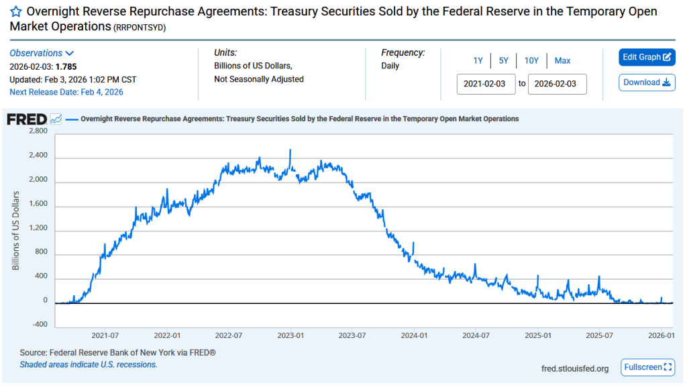Click the fullscreen expand icon

coord(667,367)
